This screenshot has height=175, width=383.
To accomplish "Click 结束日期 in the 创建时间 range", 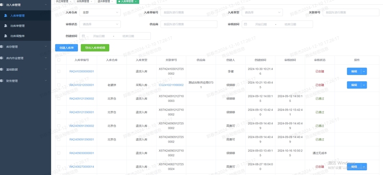I will 128,36.
